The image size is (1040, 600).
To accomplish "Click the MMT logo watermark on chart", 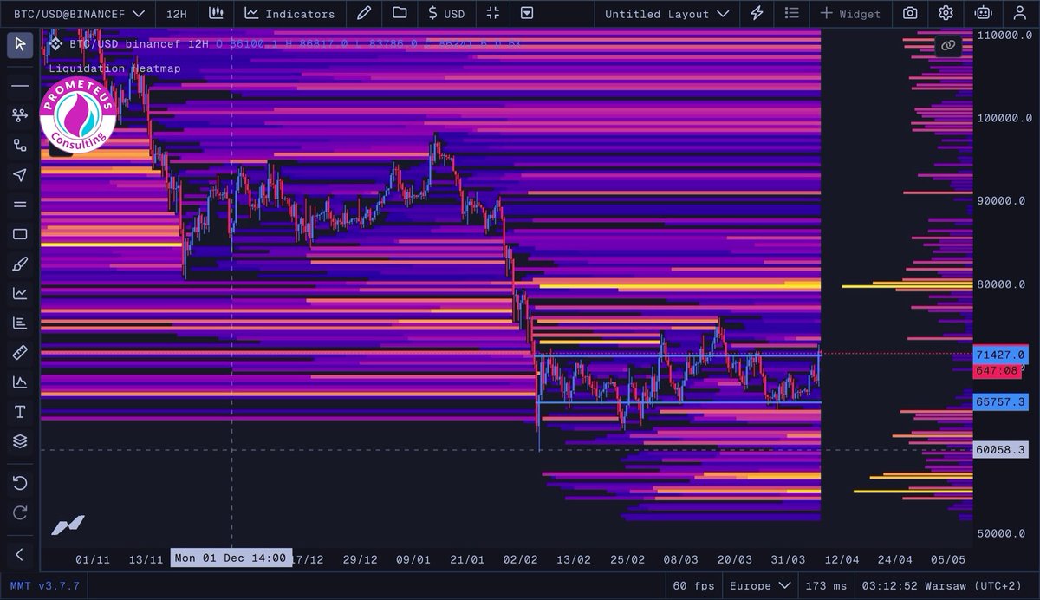I will click(x=68, y=525).
